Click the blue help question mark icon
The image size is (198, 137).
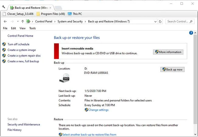click(191, 33)
